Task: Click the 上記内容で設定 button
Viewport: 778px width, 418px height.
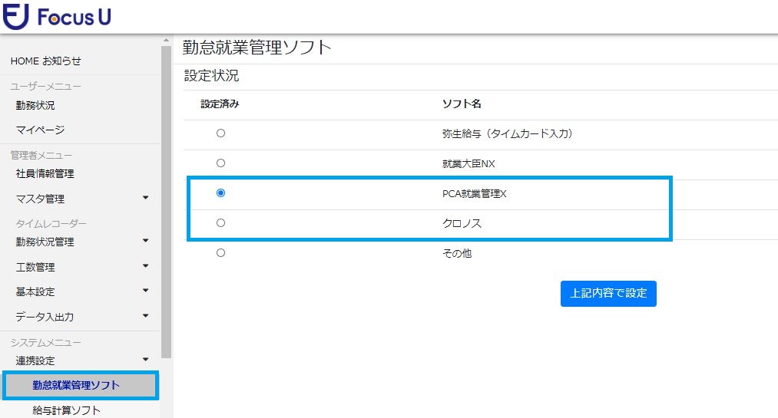Action: tap(608, 294)
